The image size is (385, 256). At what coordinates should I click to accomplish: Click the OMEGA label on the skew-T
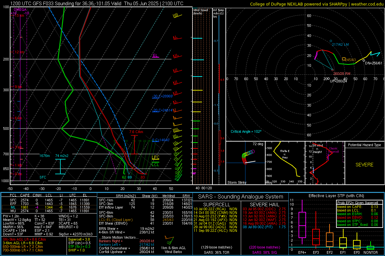(20, 9)
